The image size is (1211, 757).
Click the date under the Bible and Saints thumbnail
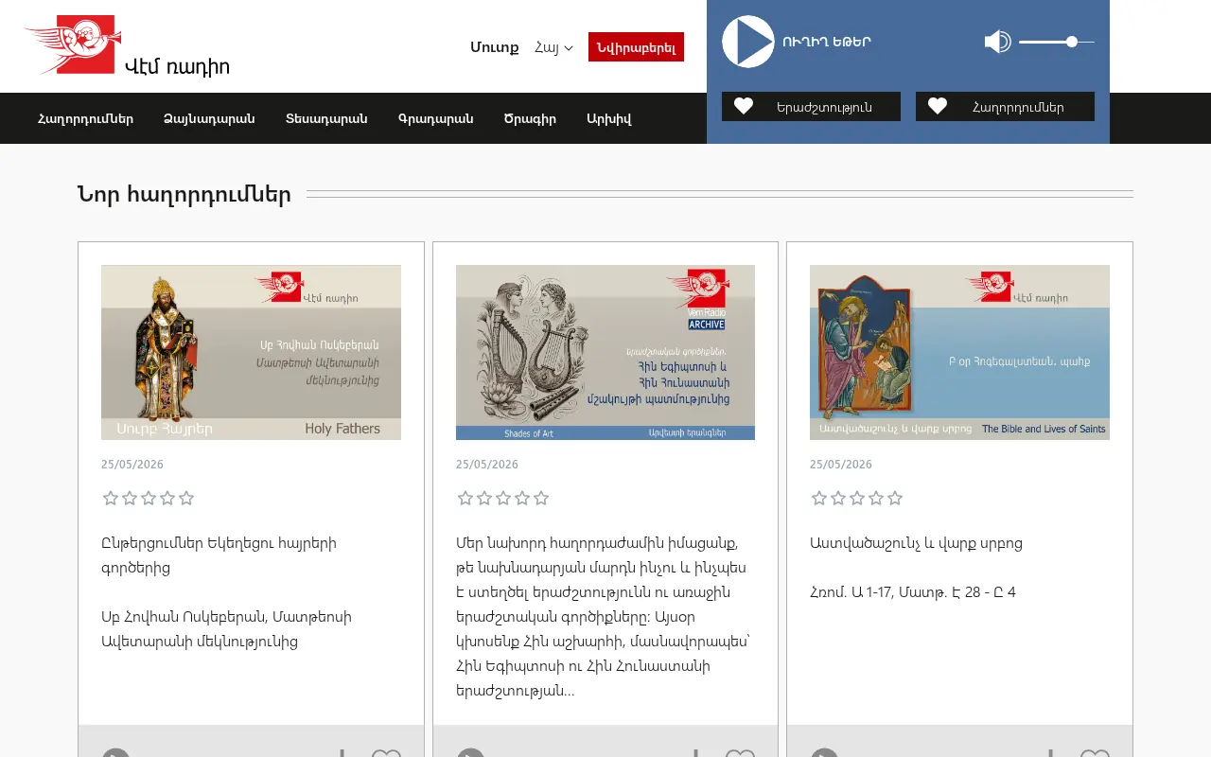[x=841, y=465]
